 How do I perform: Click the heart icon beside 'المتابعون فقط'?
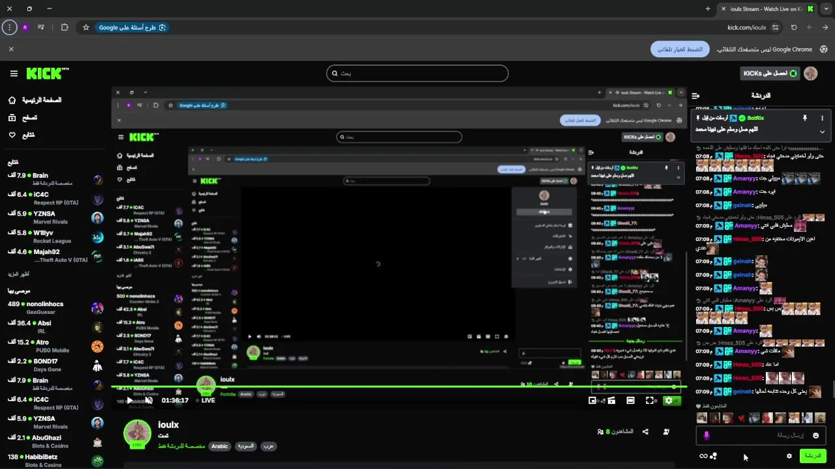pyautogui.click(x=699, y=406)
